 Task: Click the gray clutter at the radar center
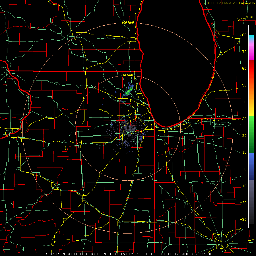128,128
